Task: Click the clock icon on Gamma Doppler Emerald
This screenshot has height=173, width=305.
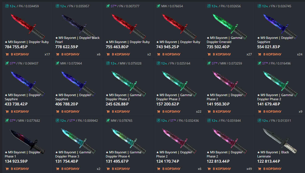Action: click(209, 6)
